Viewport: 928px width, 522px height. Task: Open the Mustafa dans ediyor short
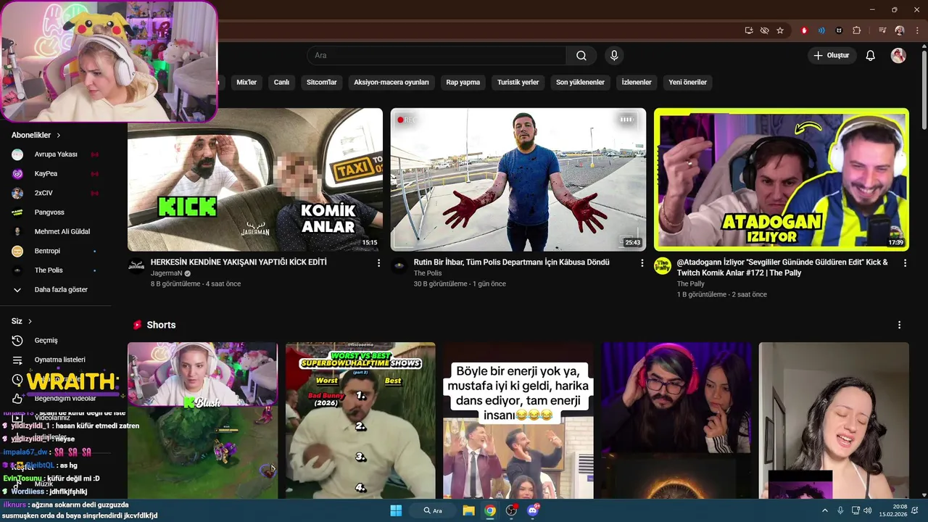tap(518, 420)
